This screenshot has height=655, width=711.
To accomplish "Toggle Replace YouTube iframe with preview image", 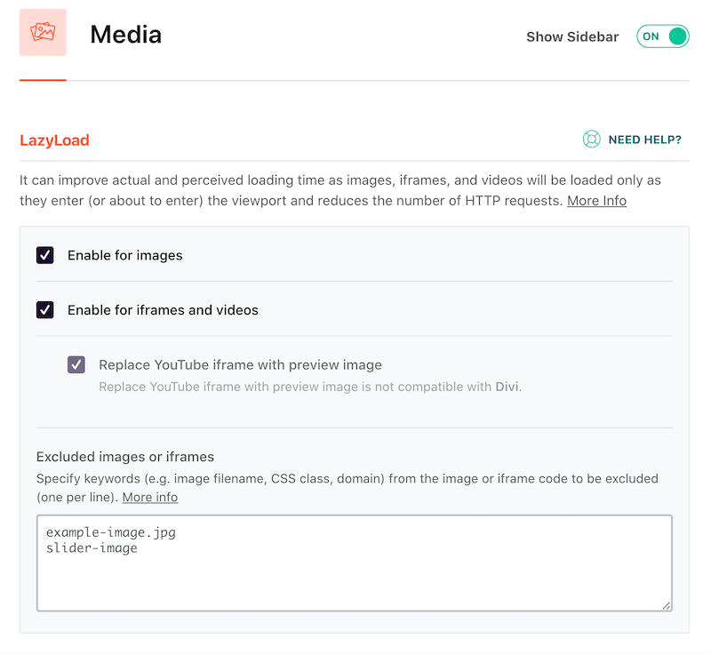I will click(x=76, y=364).
